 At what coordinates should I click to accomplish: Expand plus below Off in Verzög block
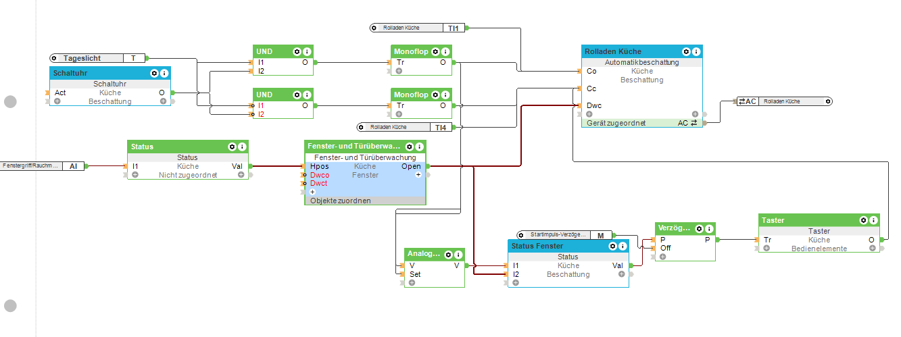662,257
